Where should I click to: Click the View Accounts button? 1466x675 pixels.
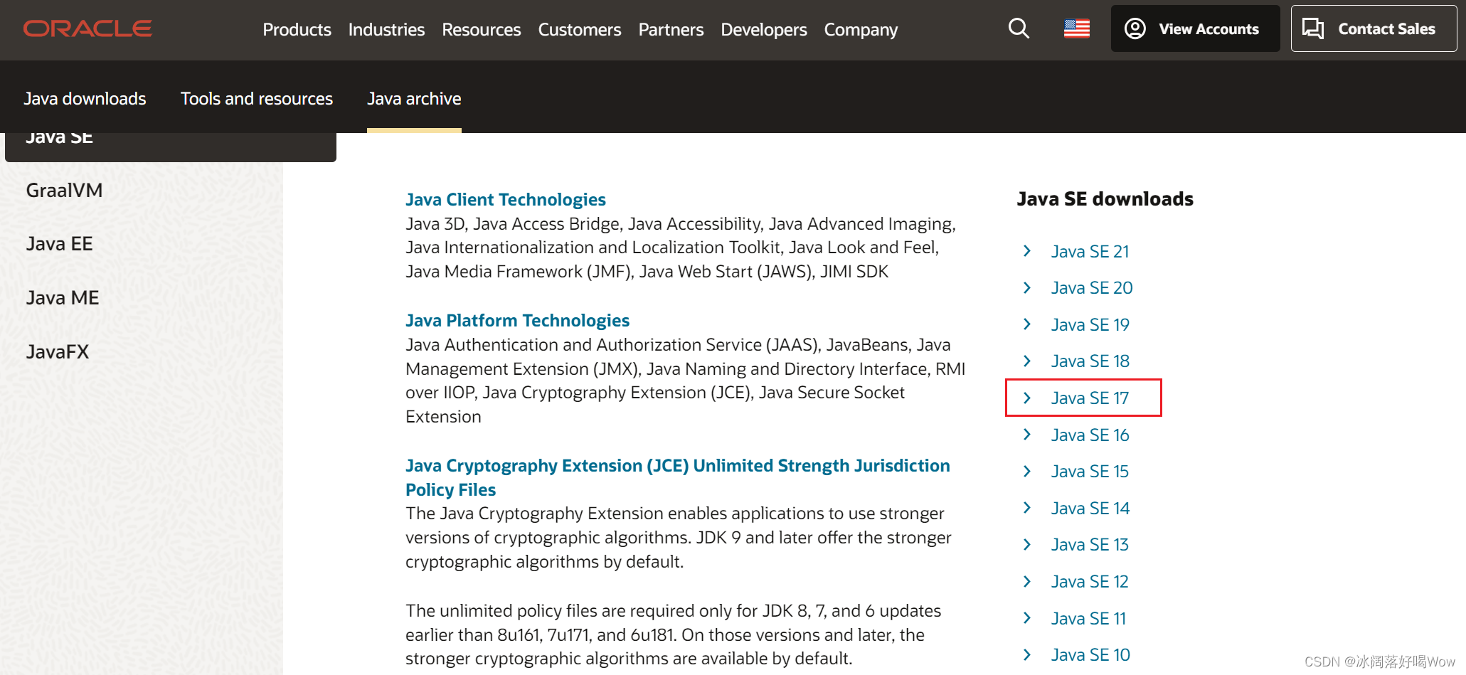coord(1195,28)
